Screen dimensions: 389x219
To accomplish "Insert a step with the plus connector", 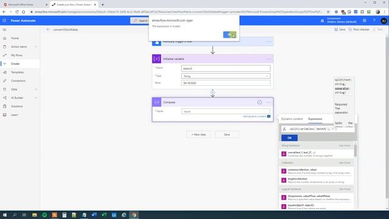I will coord(213,92).
